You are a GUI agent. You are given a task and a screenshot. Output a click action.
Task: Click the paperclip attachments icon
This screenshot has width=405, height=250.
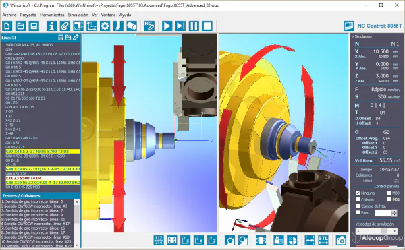(x=65, y=26)
